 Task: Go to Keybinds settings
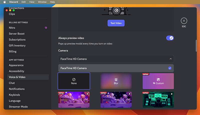[x=14, y=95]
